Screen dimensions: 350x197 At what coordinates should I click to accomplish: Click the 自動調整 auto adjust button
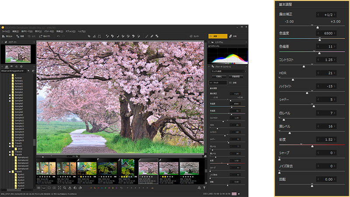point(236,77)
